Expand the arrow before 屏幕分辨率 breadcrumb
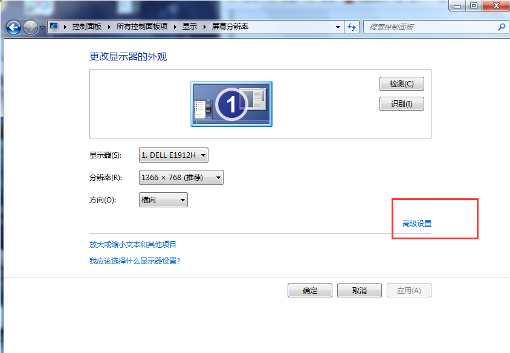Image resolution: width=510 pixels, height=353 pixels. coord(205,27)
